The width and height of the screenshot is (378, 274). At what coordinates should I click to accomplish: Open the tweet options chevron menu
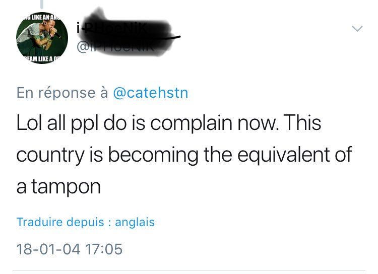[357, 29]
